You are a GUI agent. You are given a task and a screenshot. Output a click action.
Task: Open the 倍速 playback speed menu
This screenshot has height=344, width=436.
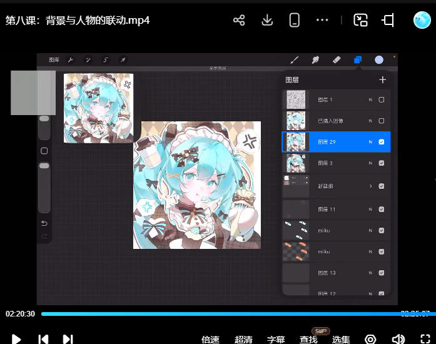click(210, 340)
